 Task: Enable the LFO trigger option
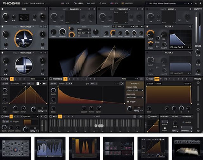coord(15,84)
